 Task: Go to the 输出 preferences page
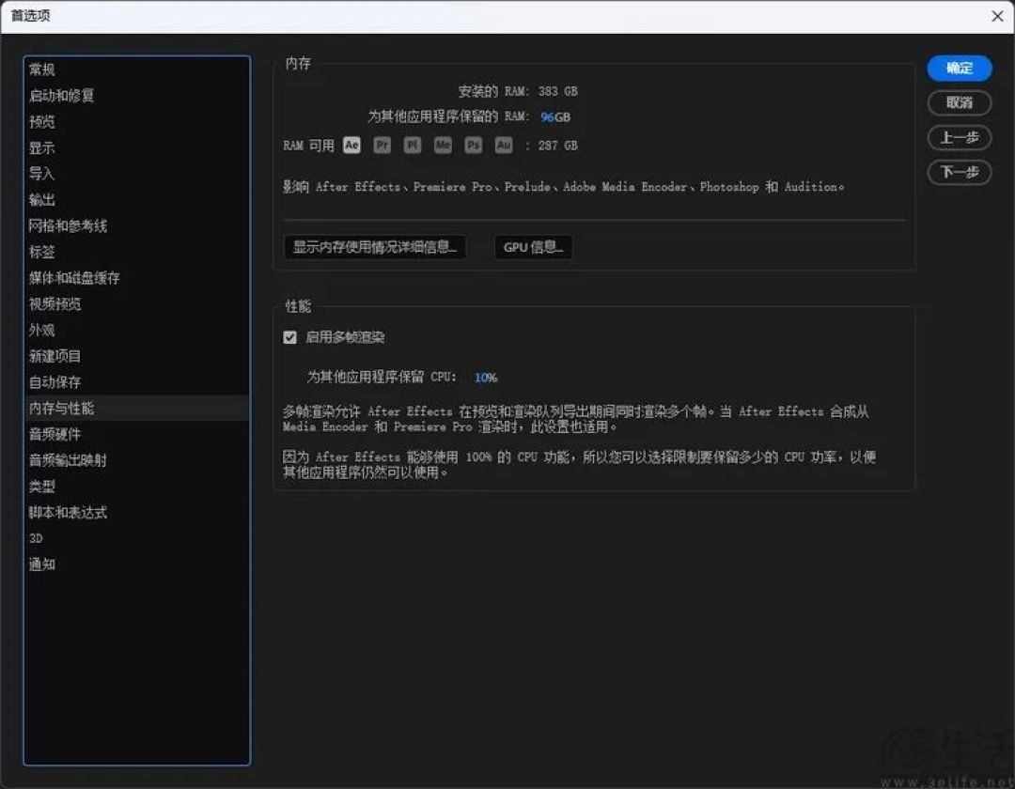(x=136, y=200)
